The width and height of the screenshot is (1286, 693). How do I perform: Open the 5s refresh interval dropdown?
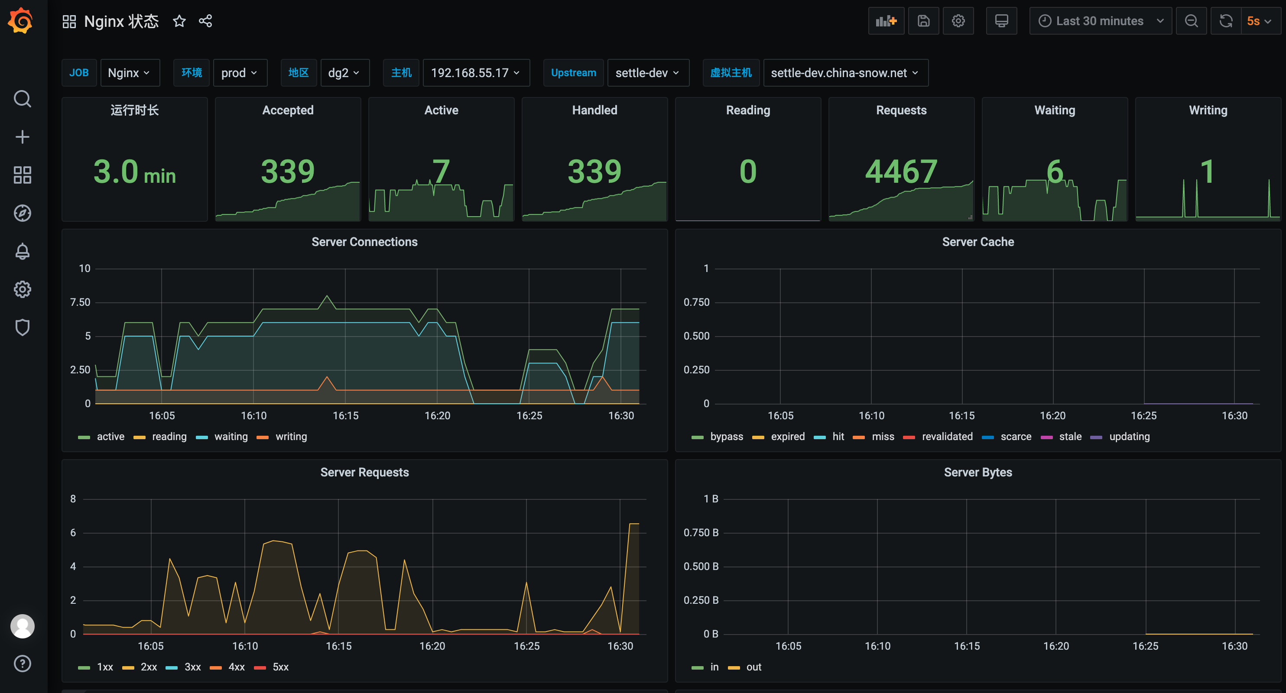(1260, 21)
